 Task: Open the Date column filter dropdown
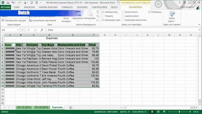(x=14, y=45)
